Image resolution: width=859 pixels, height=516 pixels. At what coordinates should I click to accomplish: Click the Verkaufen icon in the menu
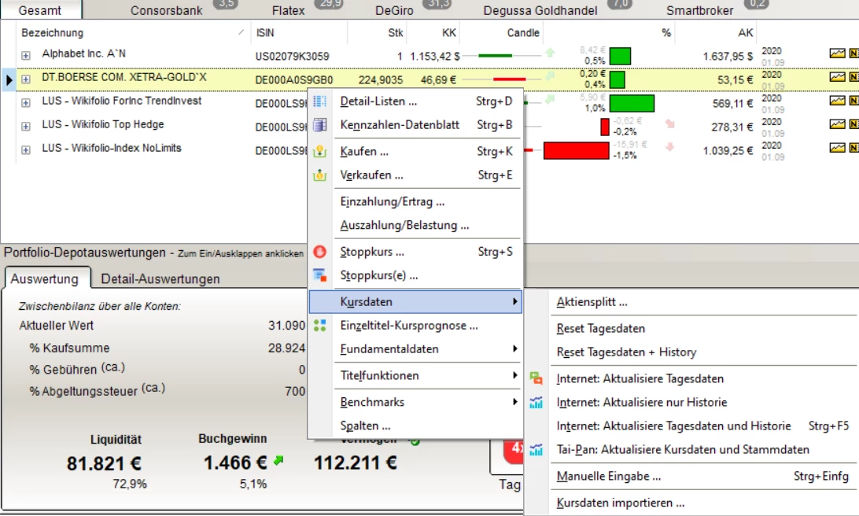[x=320, y=175]
